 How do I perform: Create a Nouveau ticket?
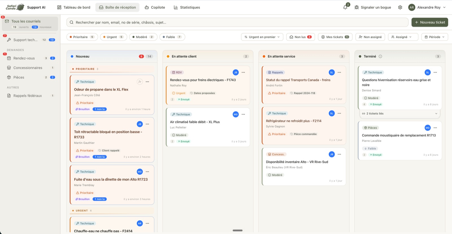[x=430, y=22]
